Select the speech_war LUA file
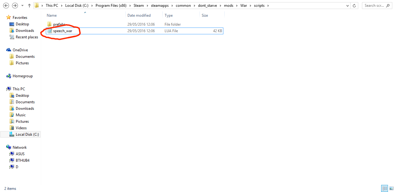The image size is (396, 192). tap(62, 31)
